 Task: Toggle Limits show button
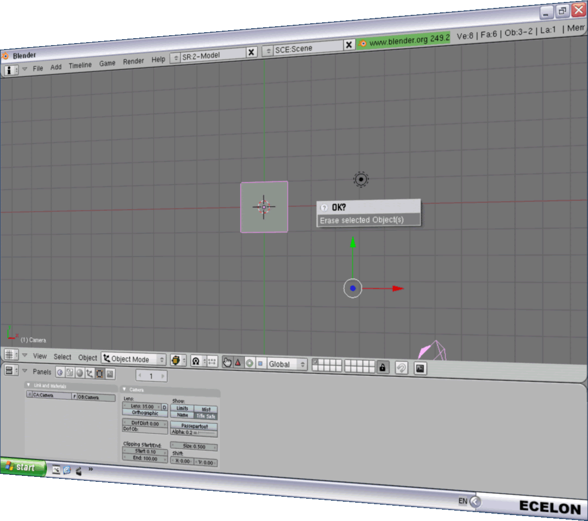coord(182,408)
